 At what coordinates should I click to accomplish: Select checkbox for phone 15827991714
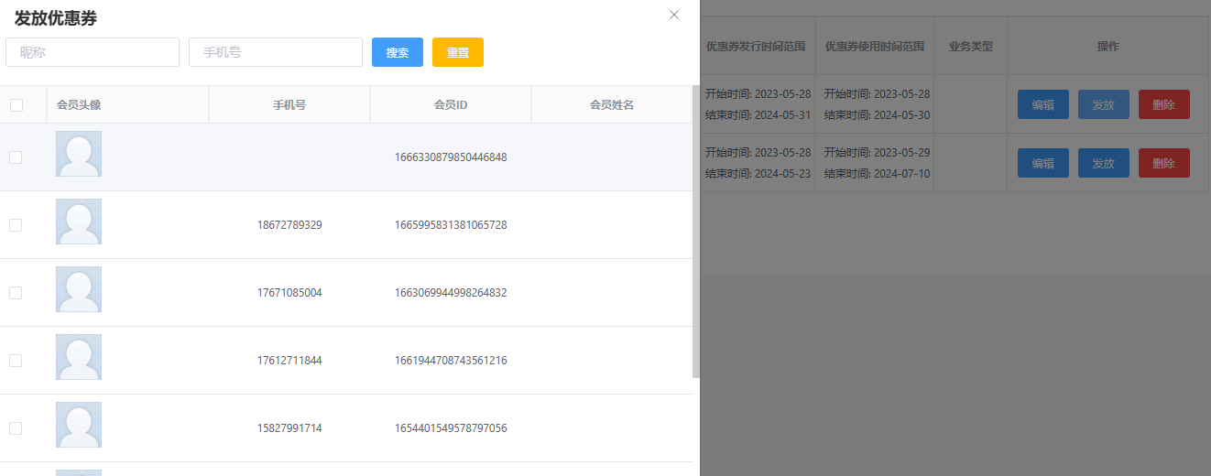16,428
